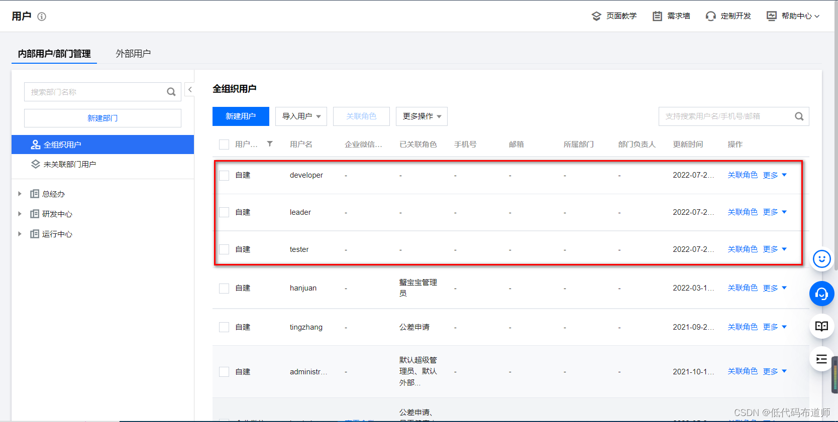
Task: Open the documentation book floating button
Action: tap(822, 326)
